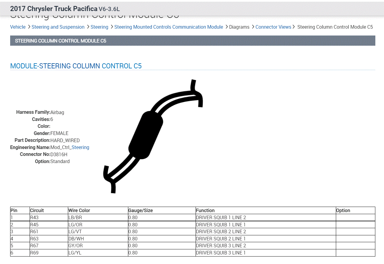Click the Option column header
This screenshot has width=384, height=264.
coord(355,210)
